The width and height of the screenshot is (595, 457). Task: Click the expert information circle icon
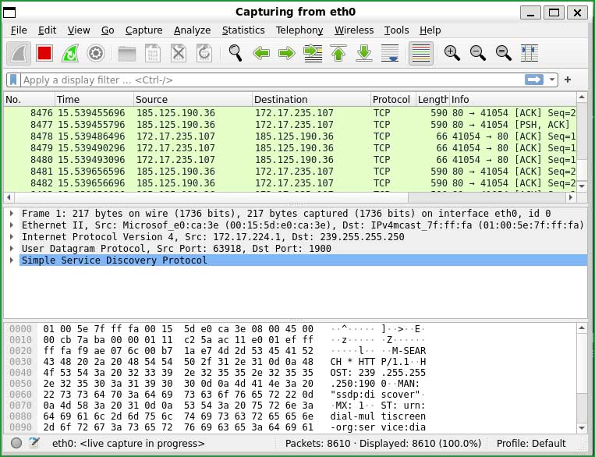pyautogui.click(x=16, y=443)
